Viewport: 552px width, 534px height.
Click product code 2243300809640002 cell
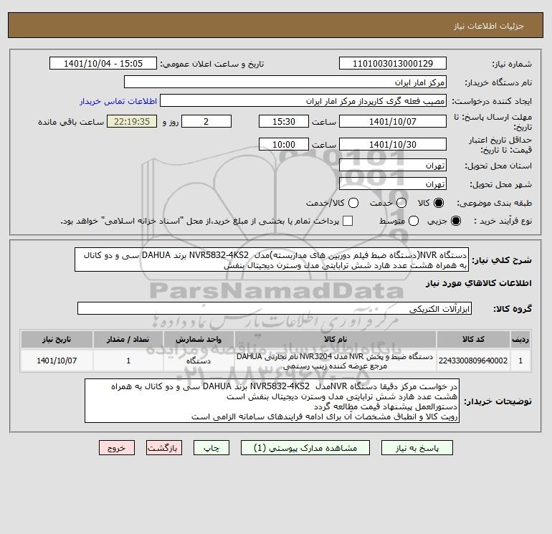pos(473,361)
